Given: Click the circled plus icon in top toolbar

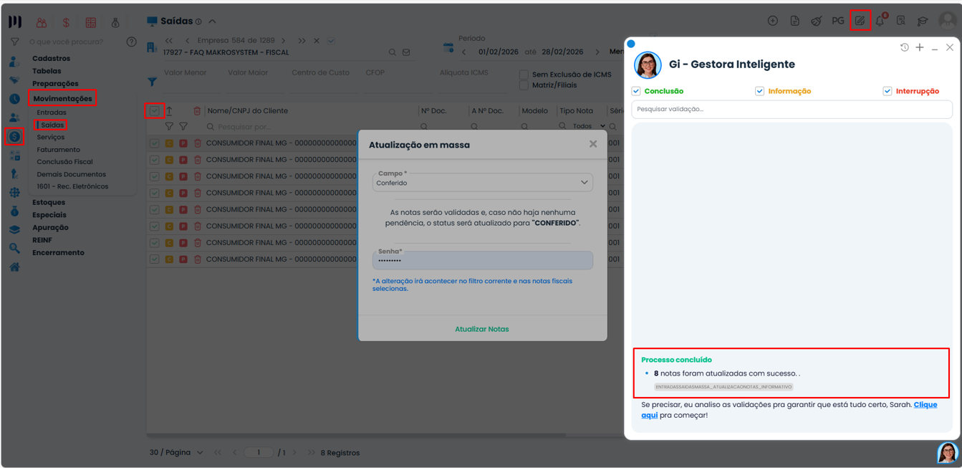Looking at the screenshot, I should coord(772,21).
